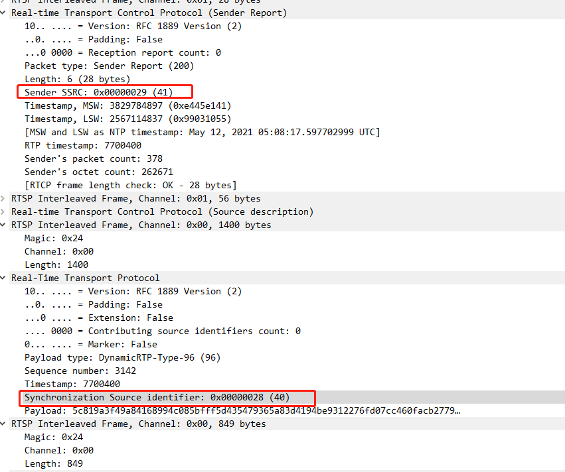Expand RTSP Interleaved Frame with 56 bytes
Image resolution: width=565 pixels, height=472 pixels.
[x=4, y=198]
